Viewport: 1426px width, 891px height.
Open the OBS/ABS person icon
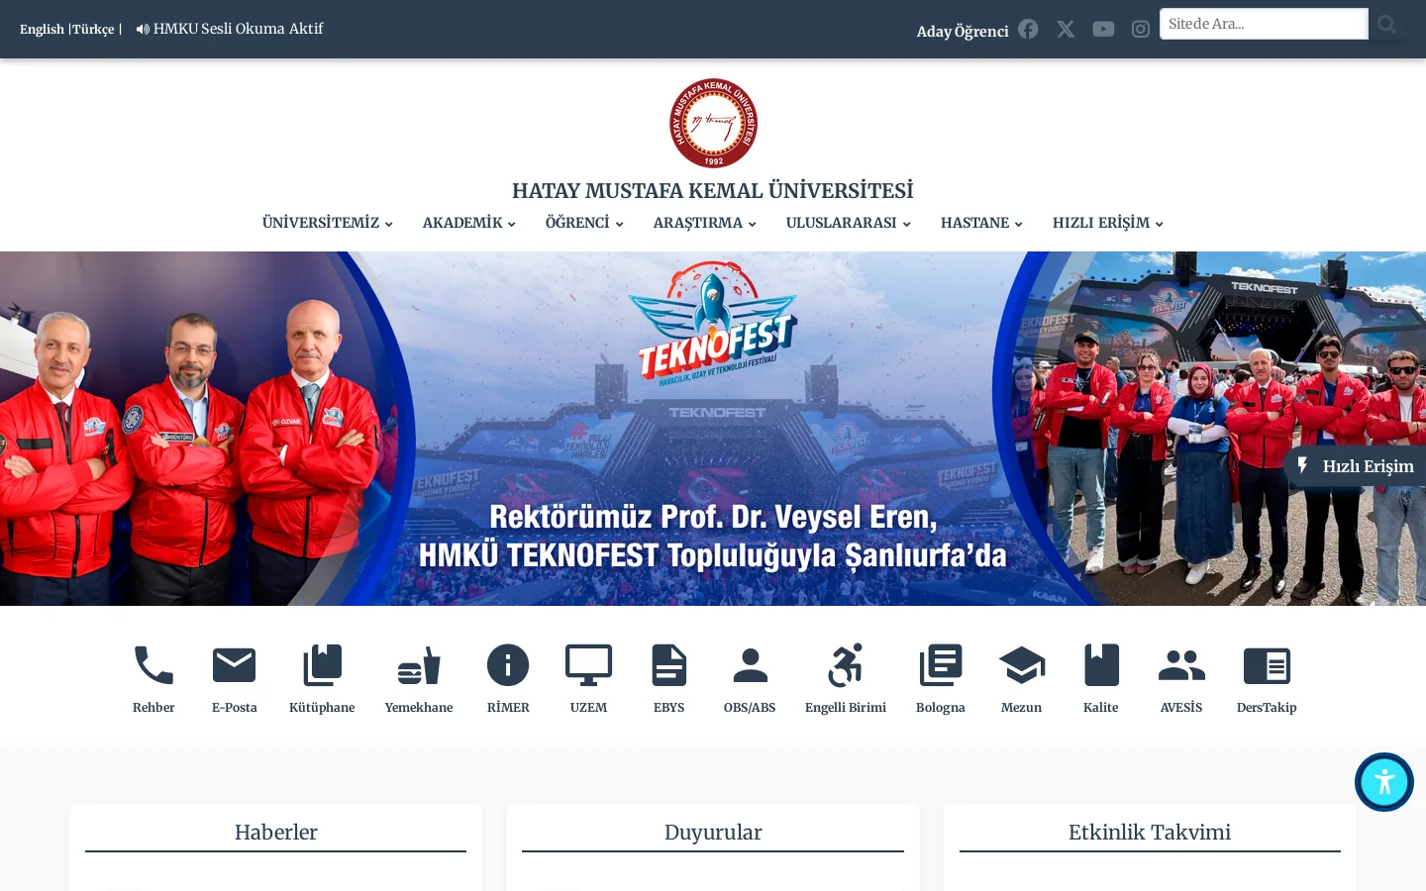750,665
